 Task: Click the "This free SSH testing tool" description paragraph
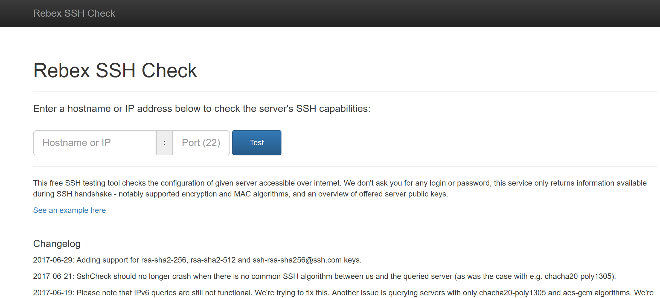339,183
